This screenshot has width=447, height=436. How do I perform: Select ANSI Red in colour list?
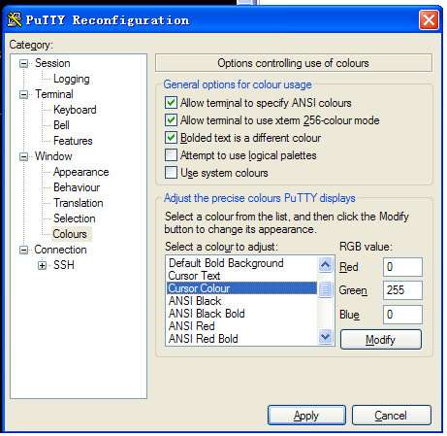241,326
